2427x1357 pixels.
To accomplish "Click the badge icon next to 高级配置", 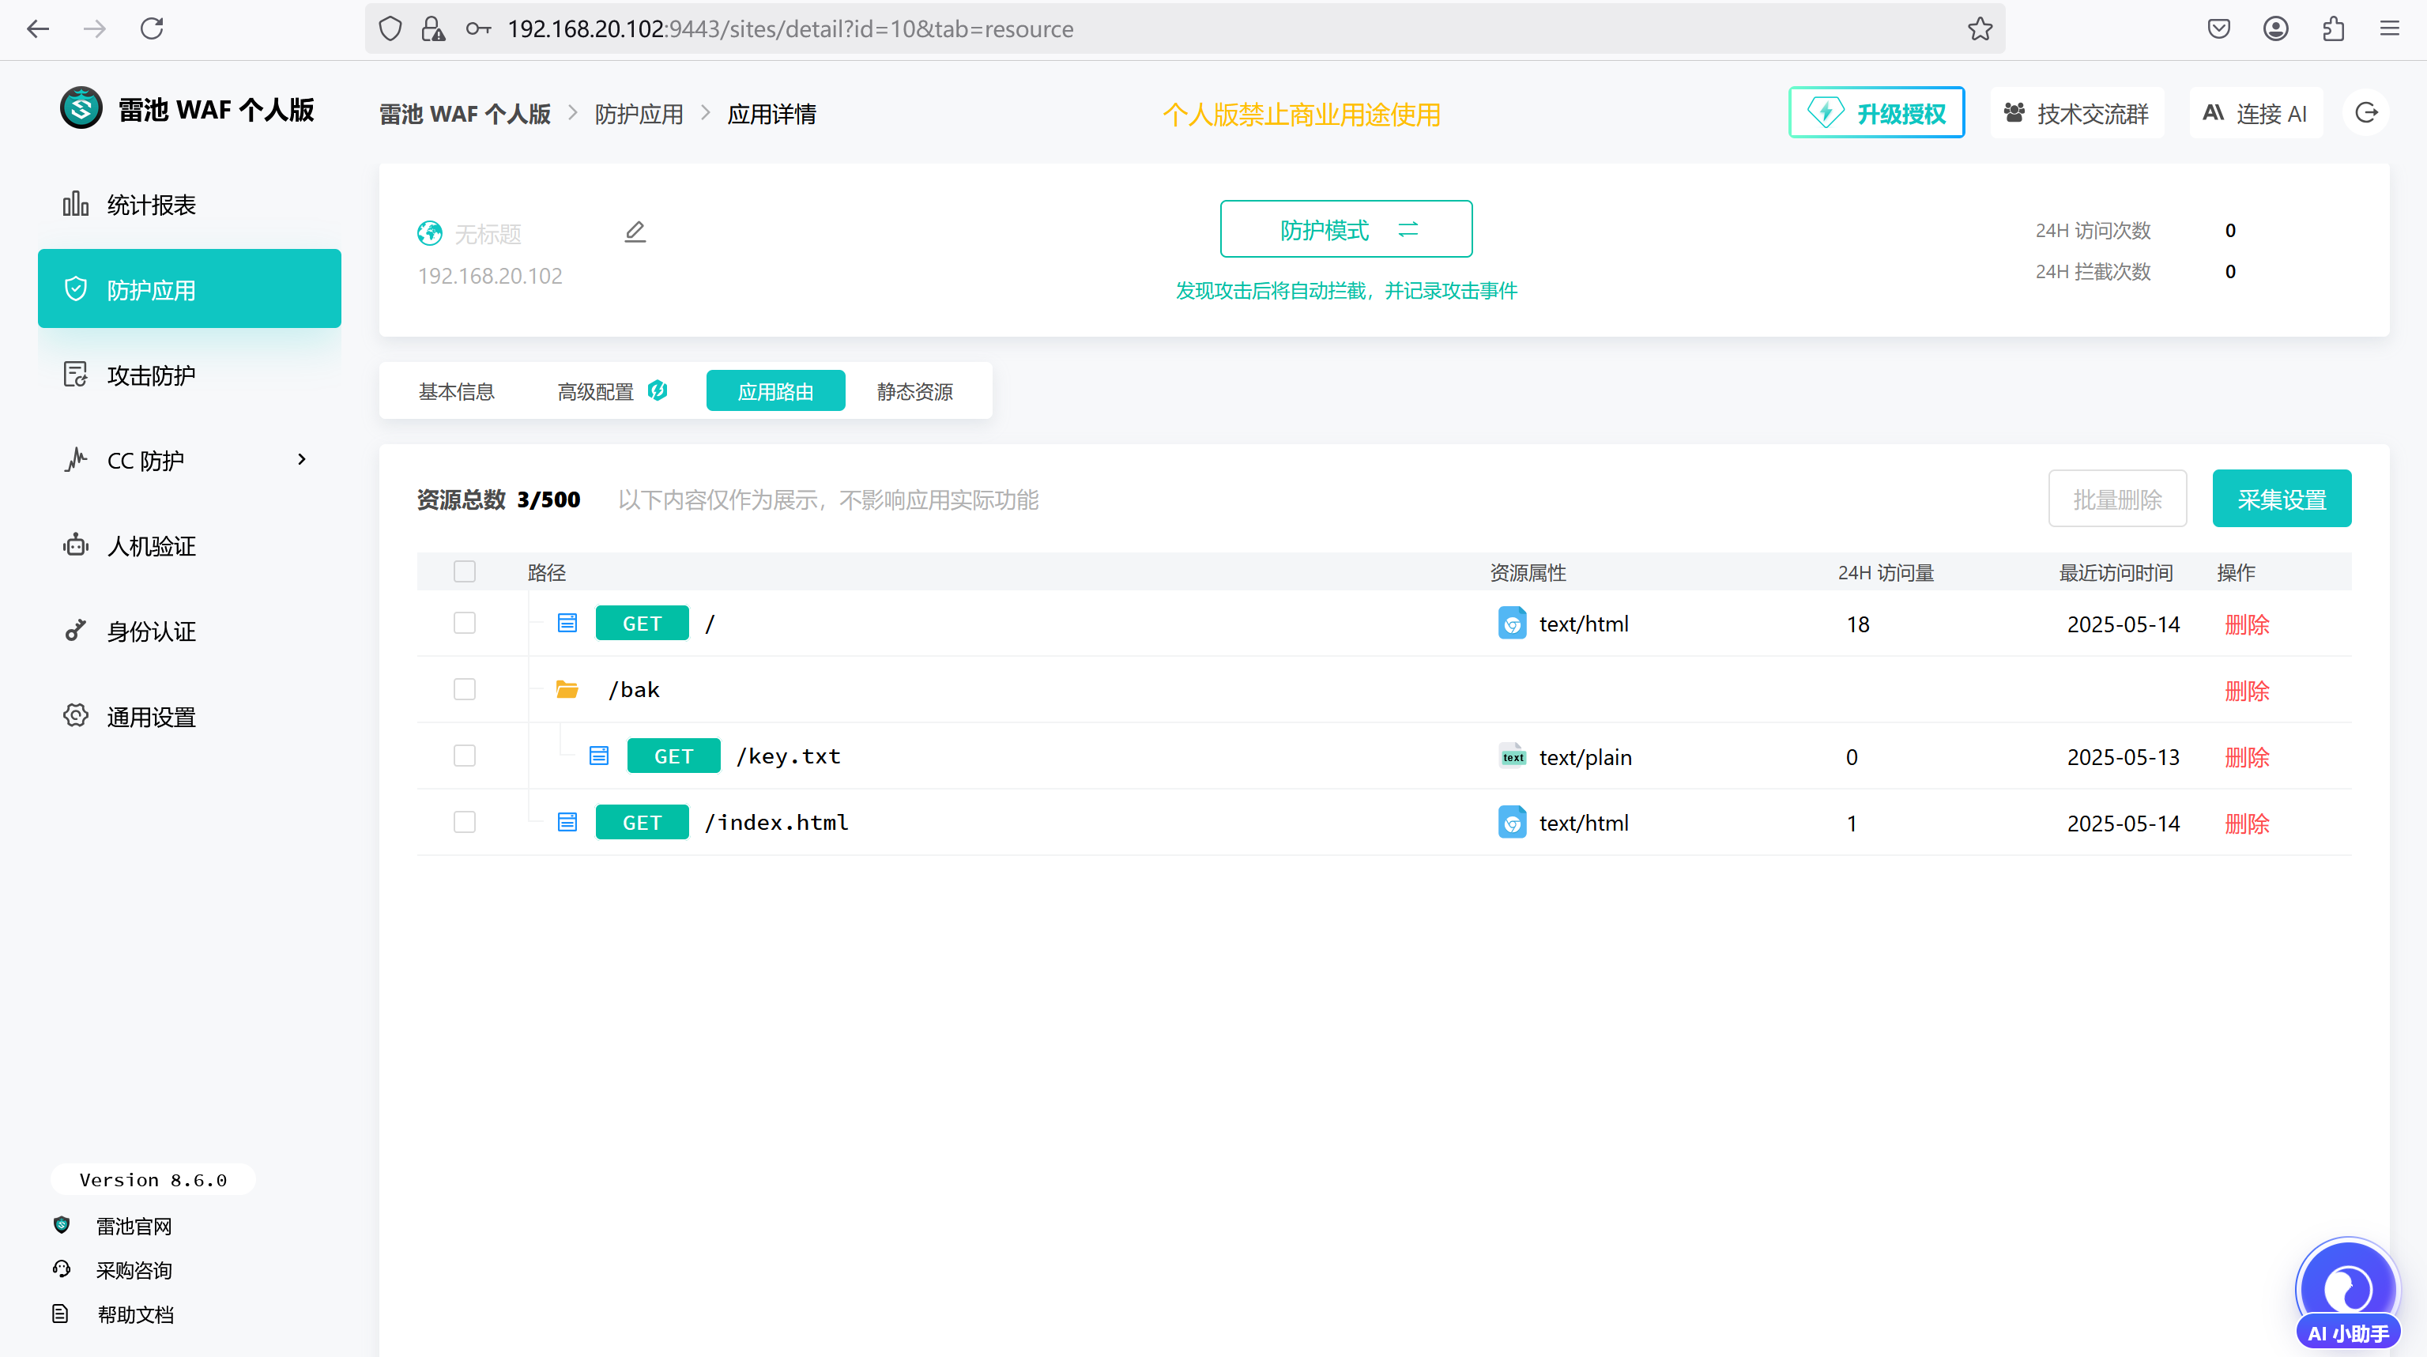I will tap(658, 390).
